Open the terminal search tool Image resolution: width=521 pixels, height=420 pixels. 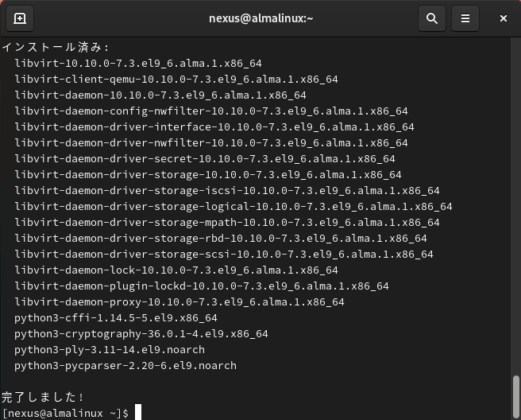[x=432, y=18]
